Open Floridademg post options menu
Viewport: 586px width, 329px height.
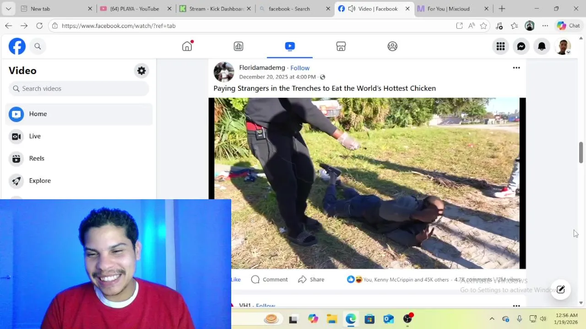click(x=516, y=68)
